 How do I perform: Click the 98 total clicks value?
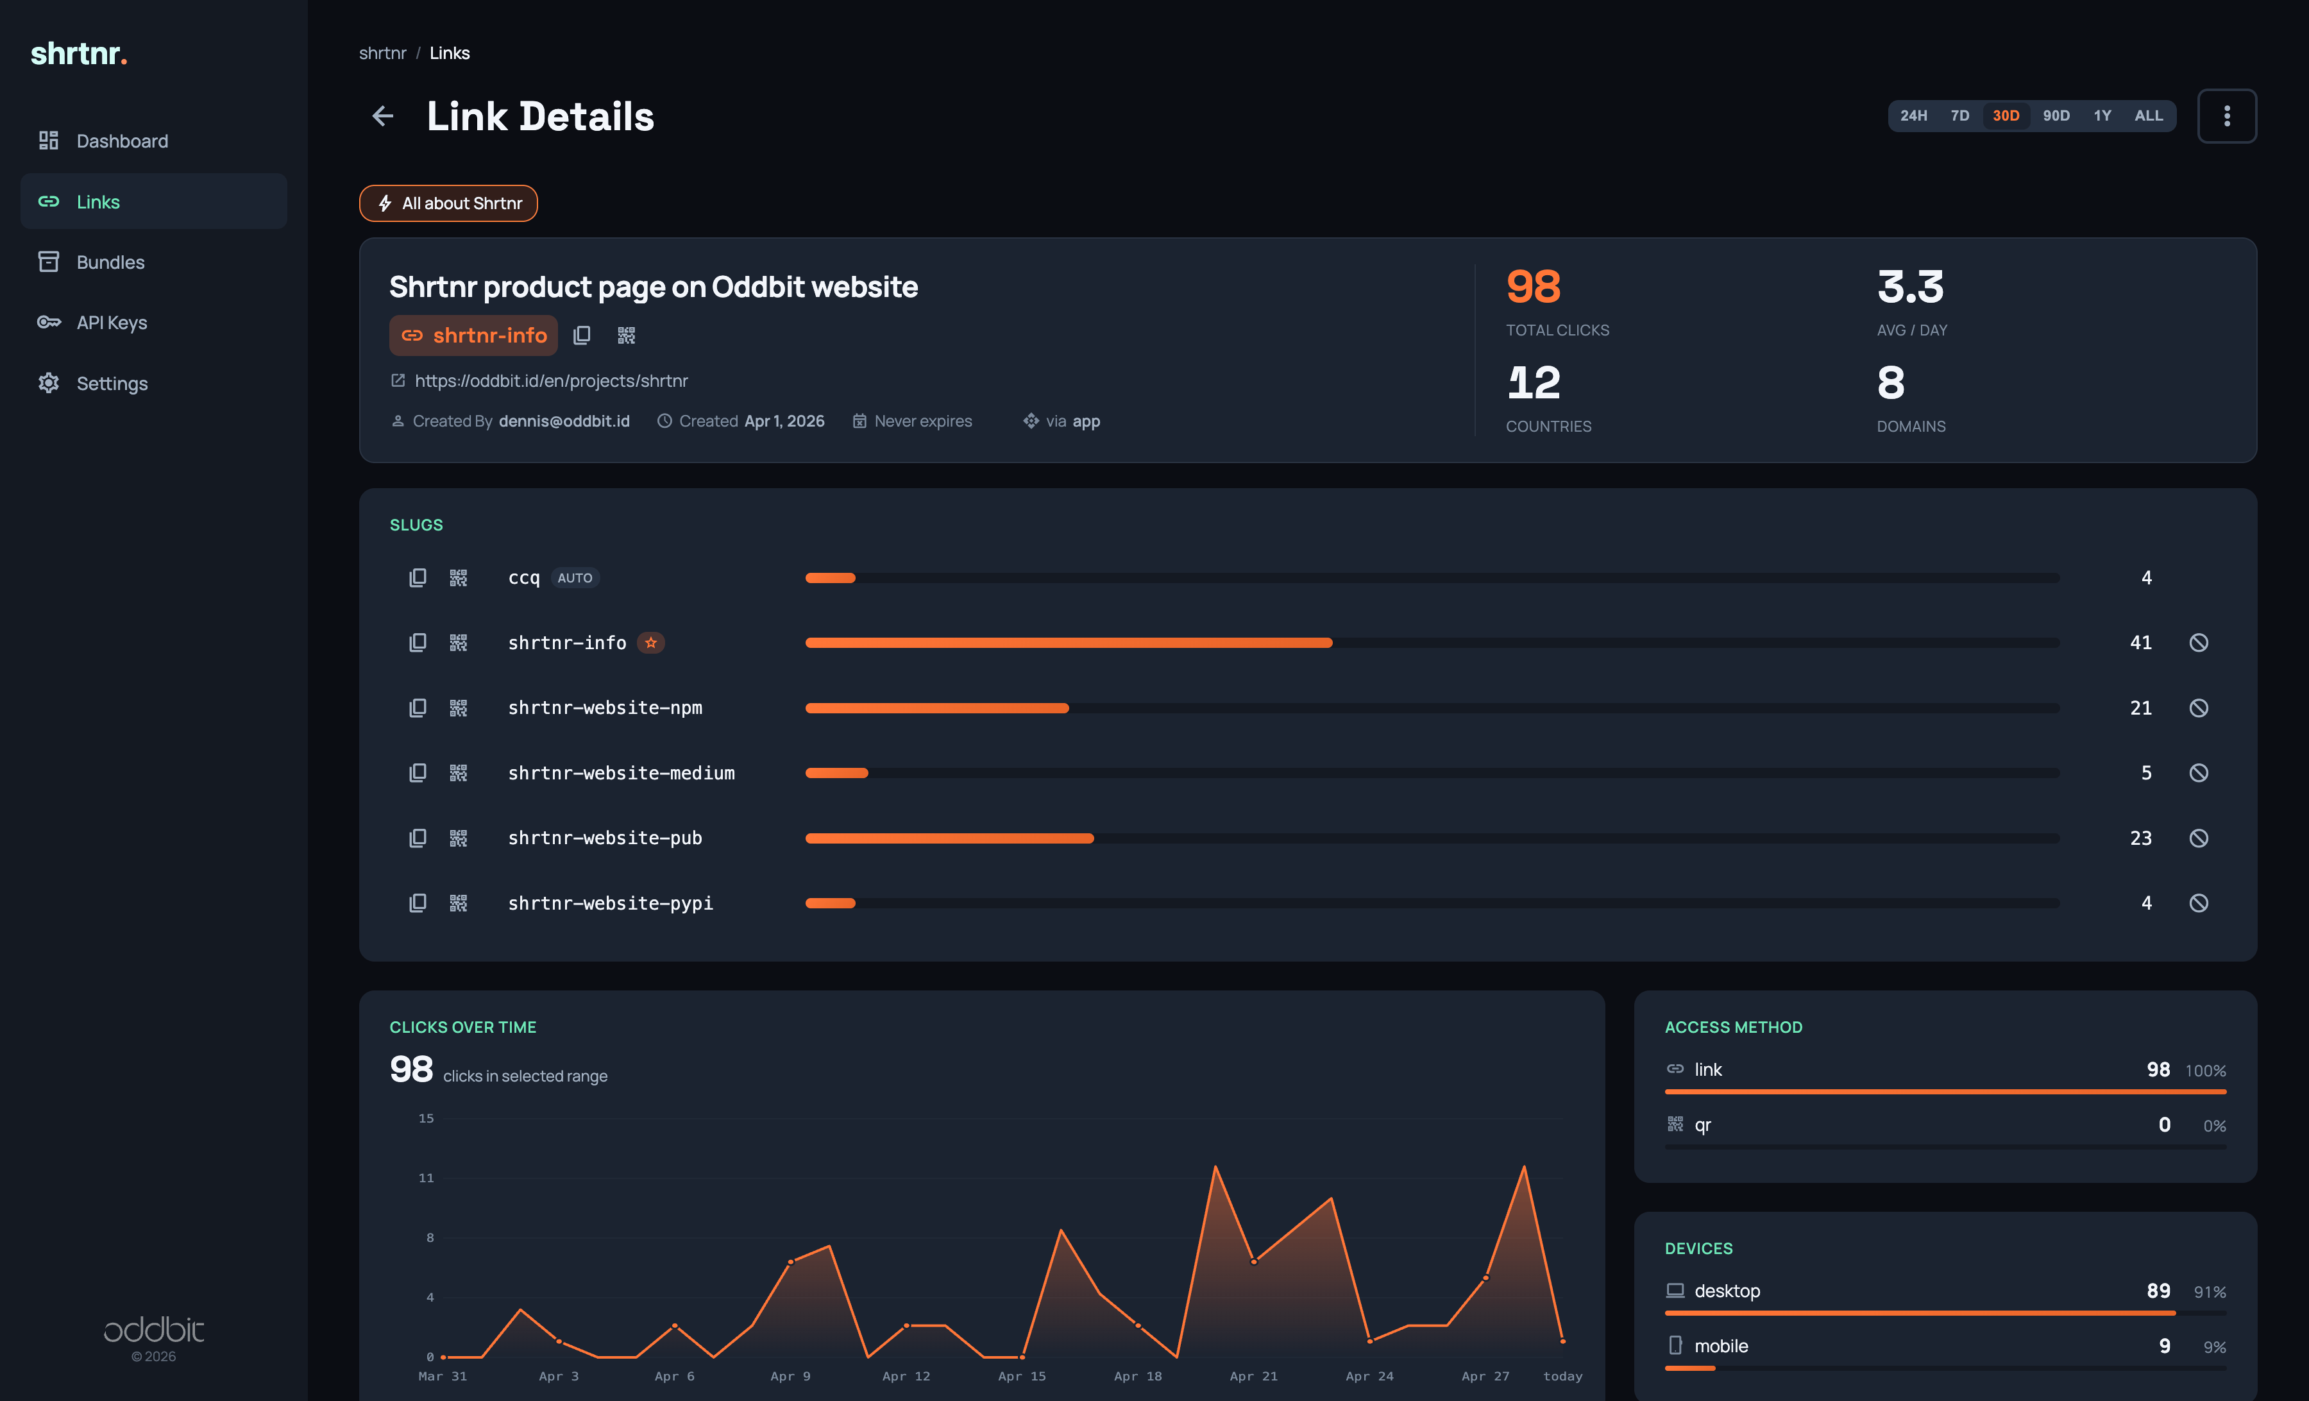(1533, 287)
